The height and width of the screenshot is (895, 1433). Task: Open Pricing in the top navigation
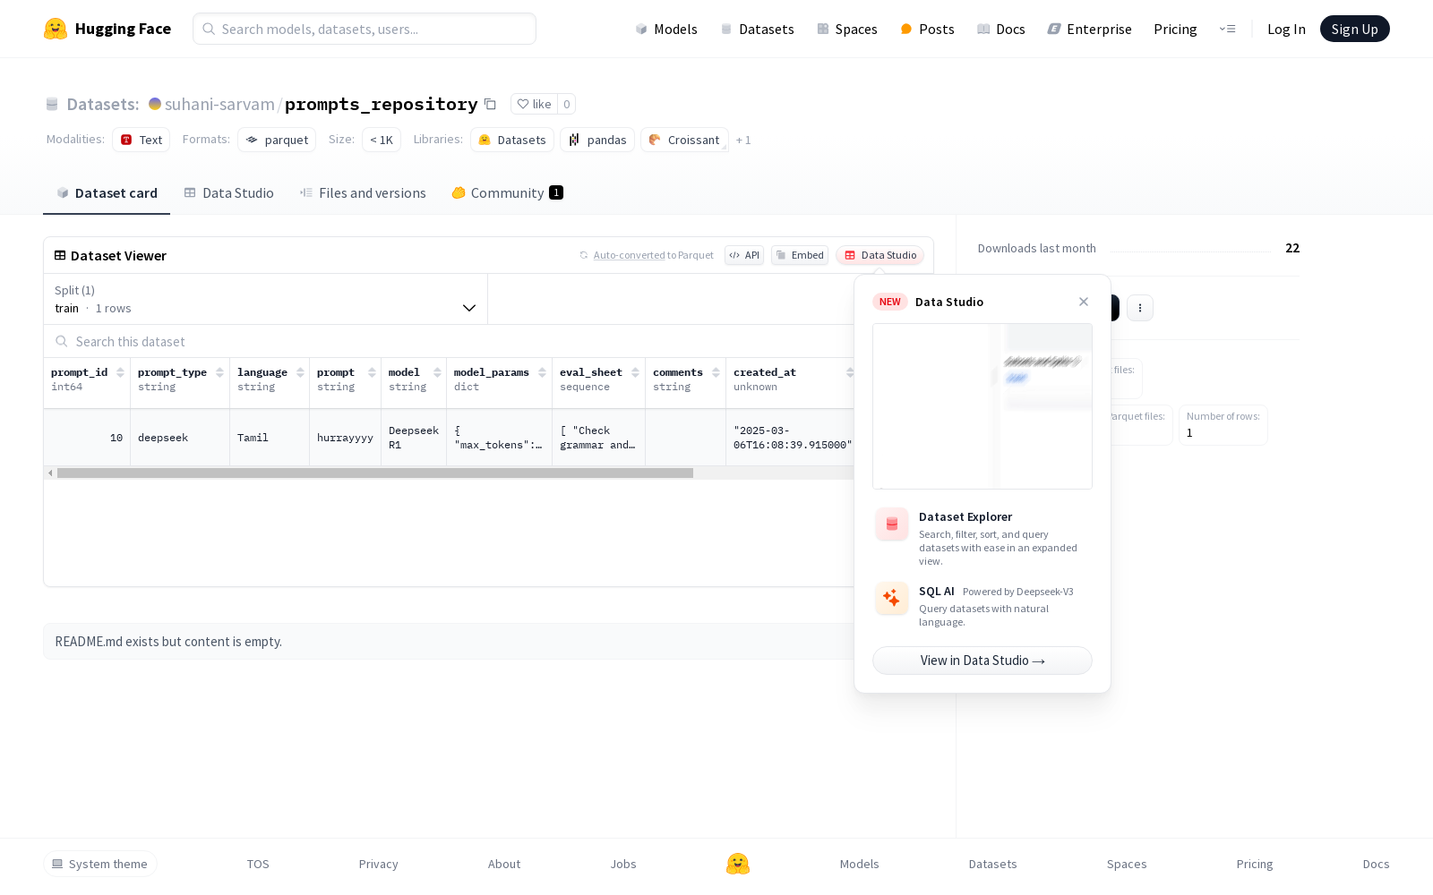tap(1175, 29)
